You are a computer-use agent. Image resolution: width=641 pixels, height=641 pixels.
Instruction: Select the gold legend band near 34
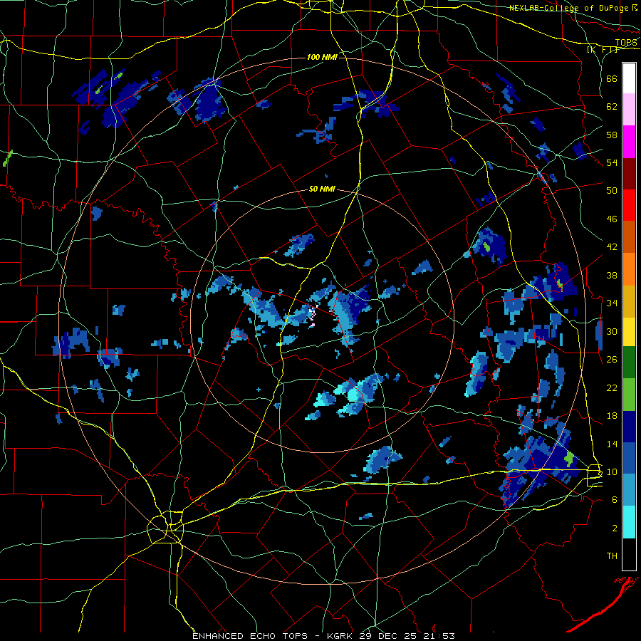pos(629,302)
